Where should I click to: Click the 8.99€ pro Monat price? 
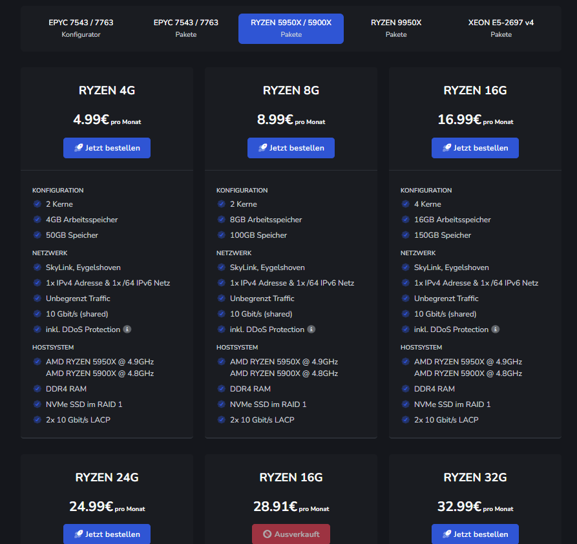(x=291, y=120)
